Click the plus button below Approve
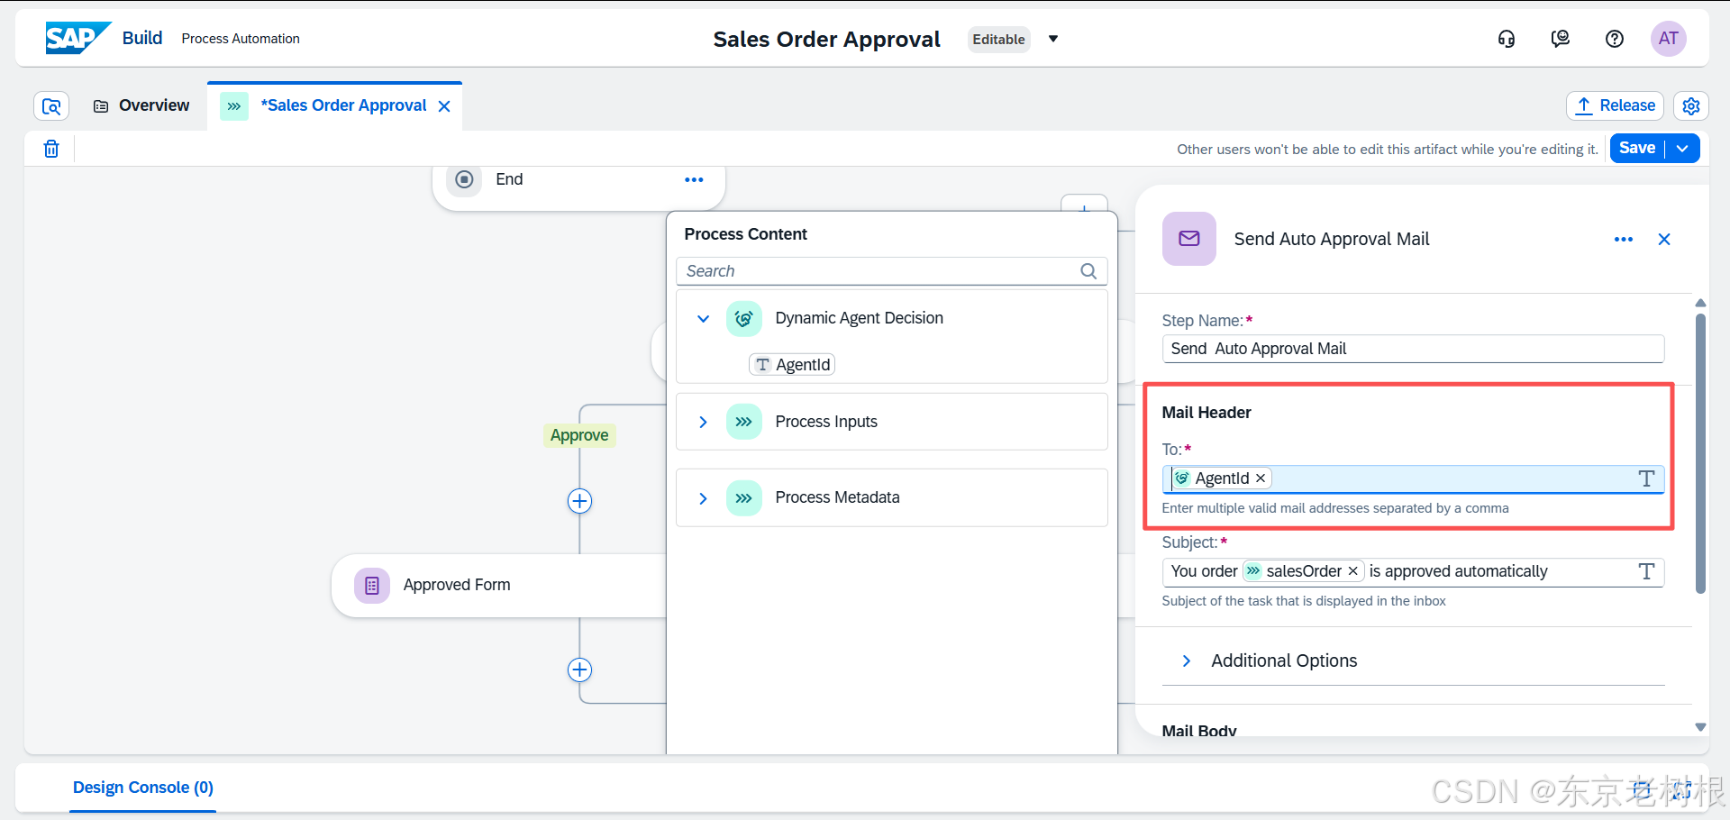The height and width of the screenshot is (820, 1730). pyautogui.click(x=579, y=501)
